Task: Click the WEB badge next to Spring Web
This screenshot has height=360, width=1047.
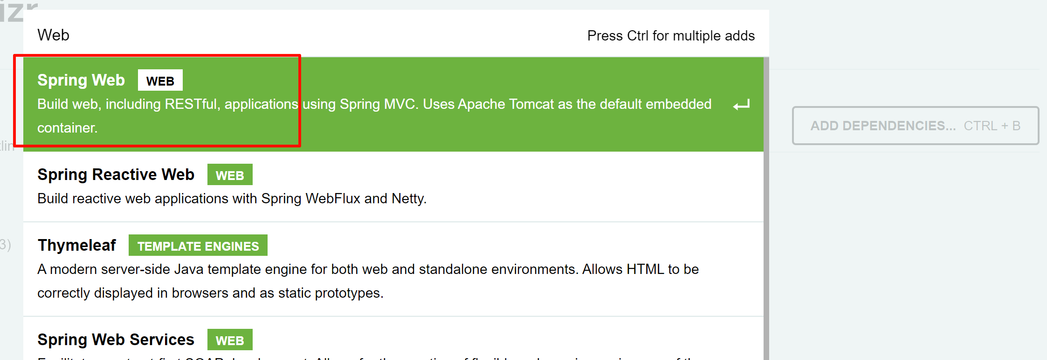Action: point(160,80)
